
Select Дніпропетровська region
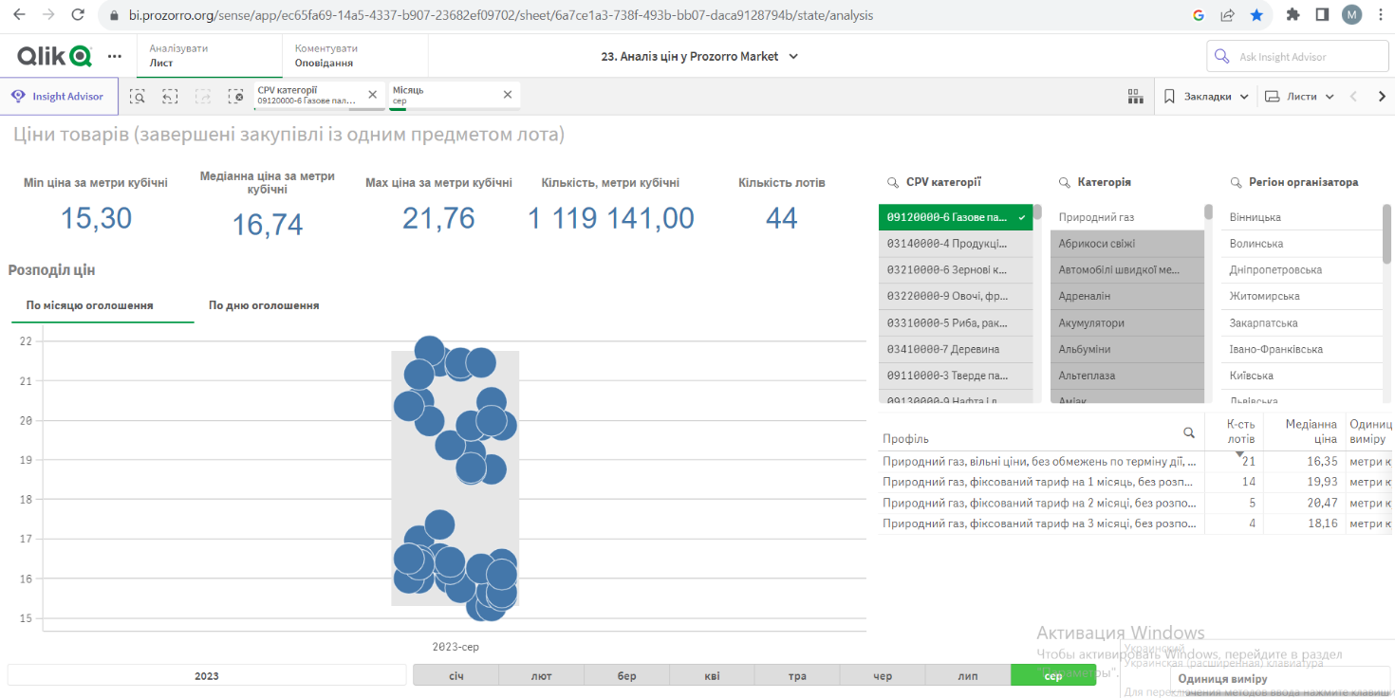click(x=1301, y=270)
